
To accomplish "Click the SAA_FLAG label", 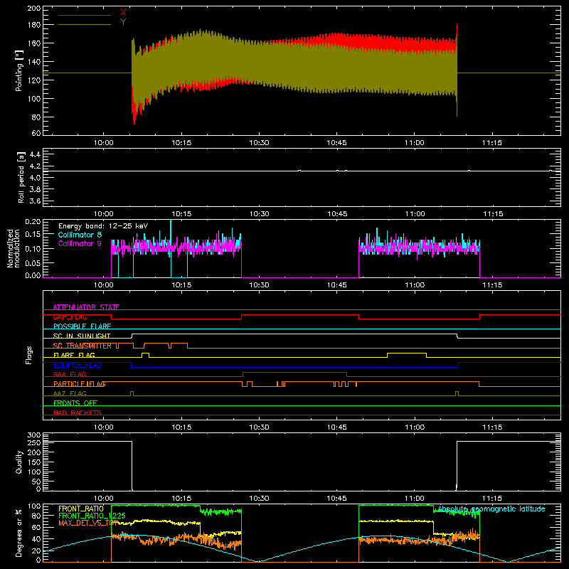I will click(70, 375).
